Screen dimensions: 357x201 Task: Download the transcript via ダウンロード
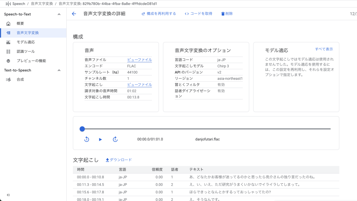119,160
